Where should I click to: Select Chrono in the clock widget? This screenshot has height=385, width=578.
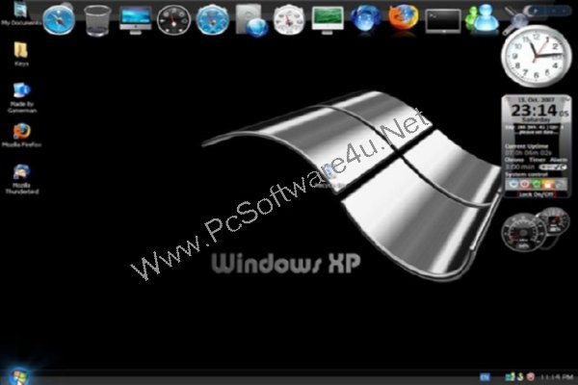point(513,160)
